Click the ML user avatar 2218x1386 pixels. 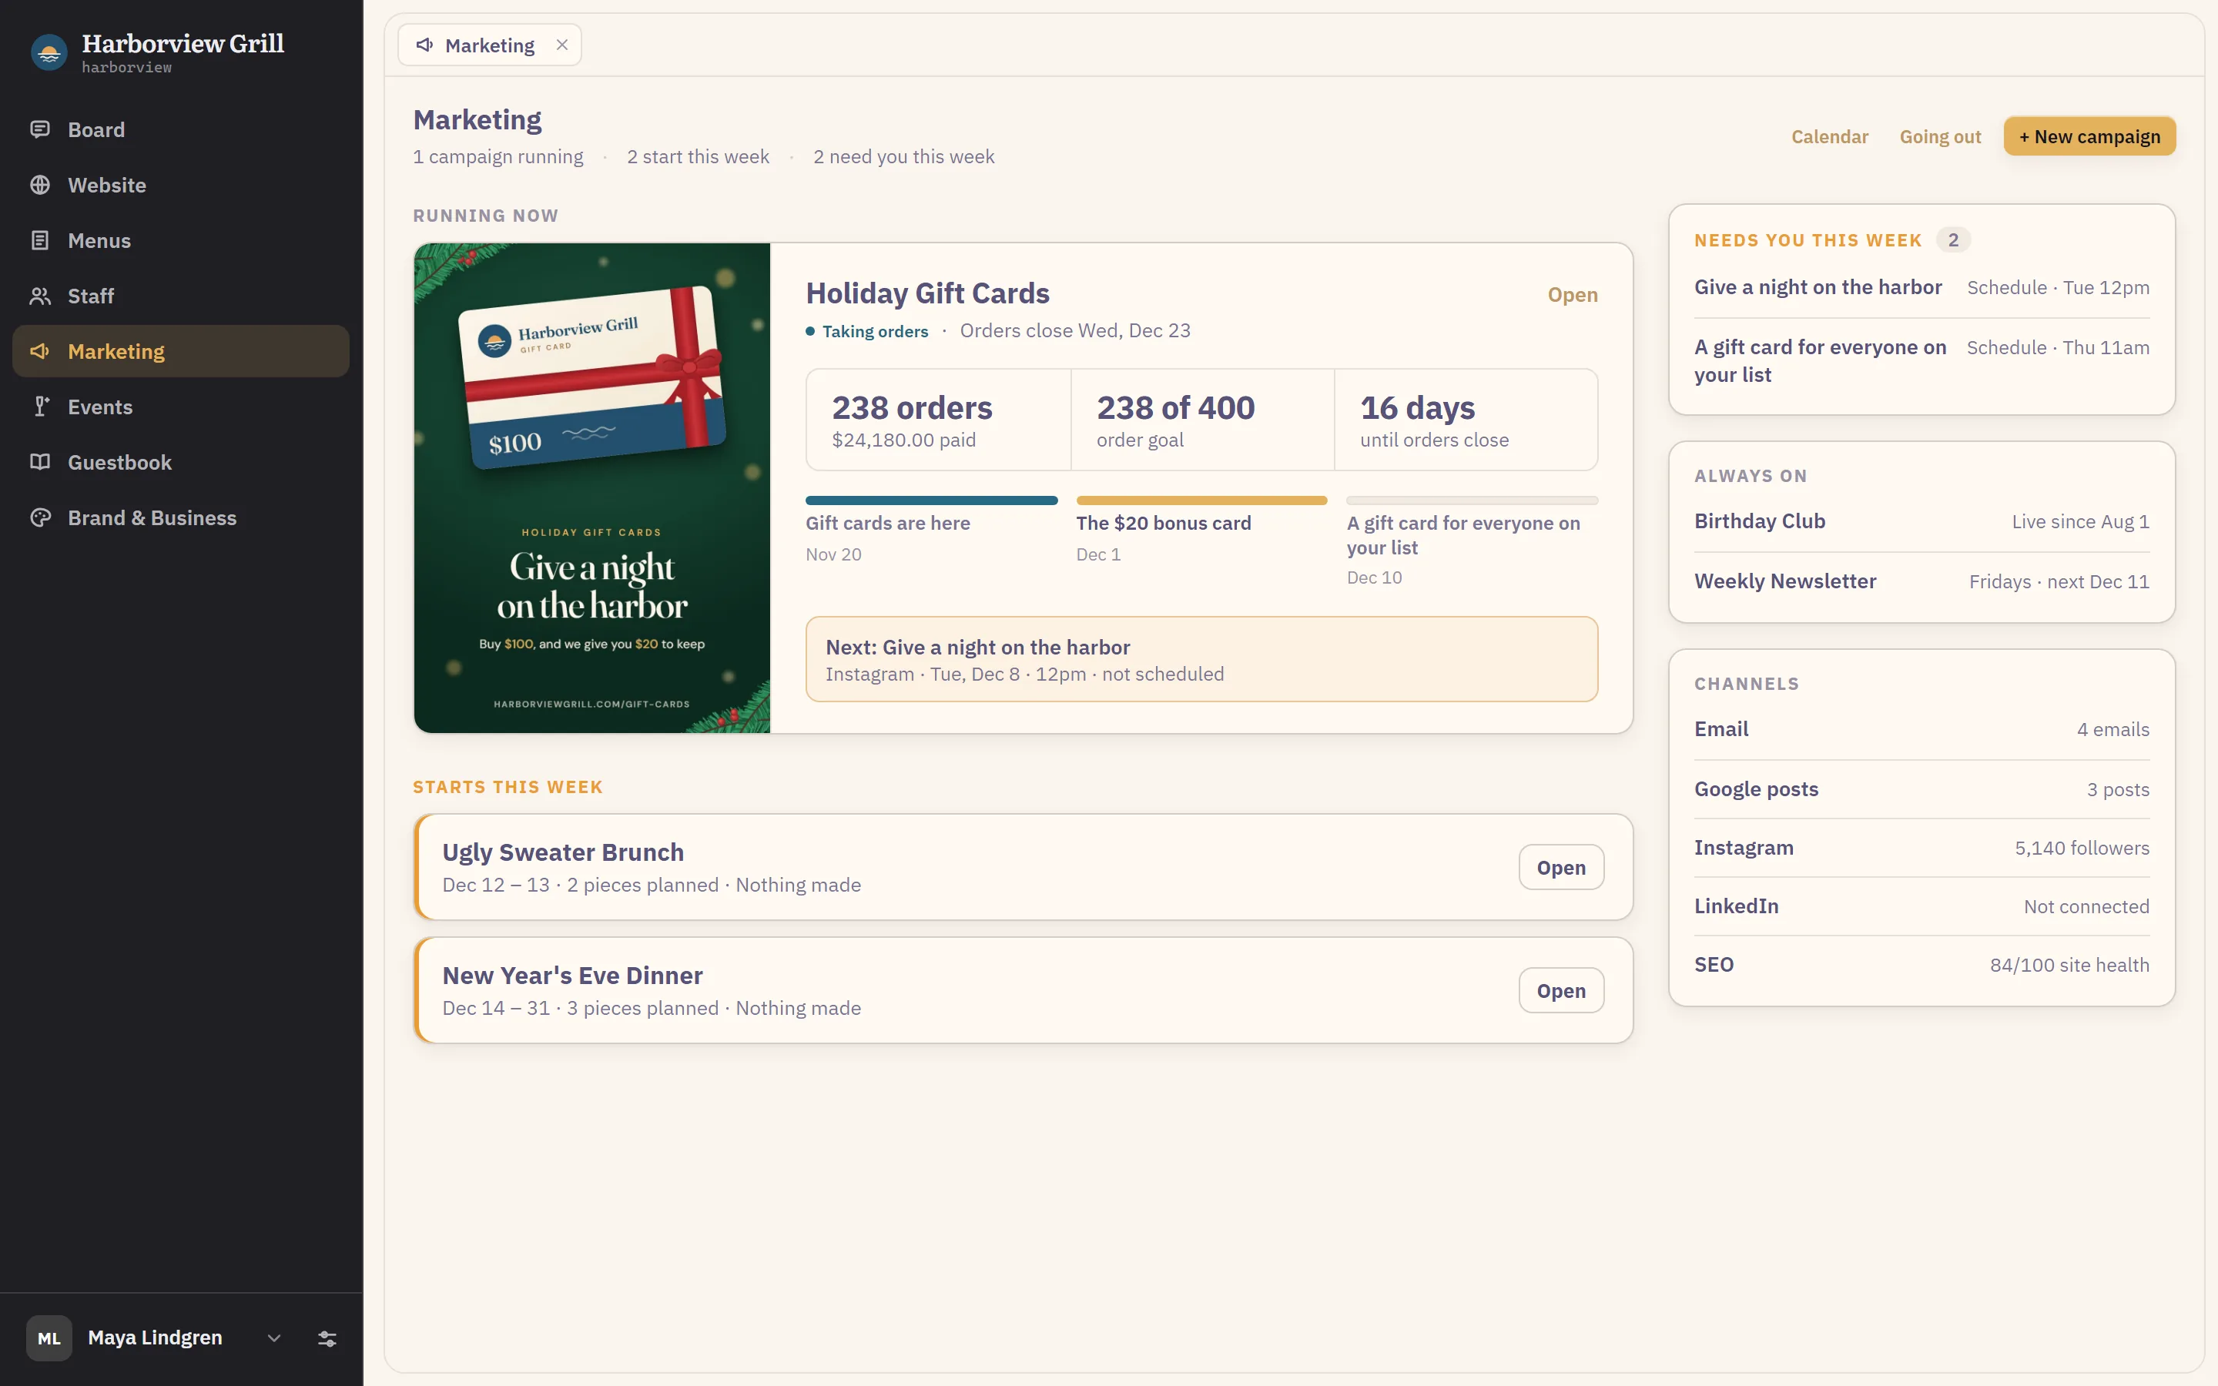point(49,1338)
